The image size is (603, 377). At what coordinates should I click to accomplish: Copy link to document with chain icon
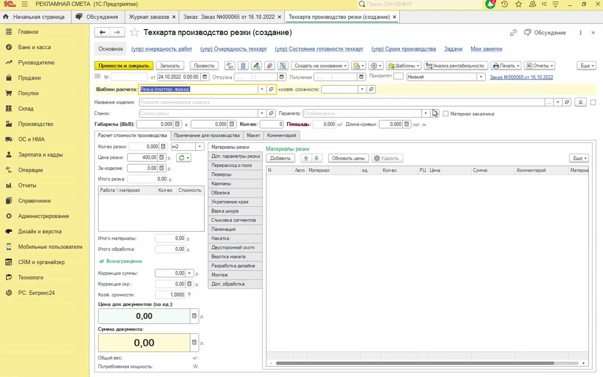(x=513, y=33)
